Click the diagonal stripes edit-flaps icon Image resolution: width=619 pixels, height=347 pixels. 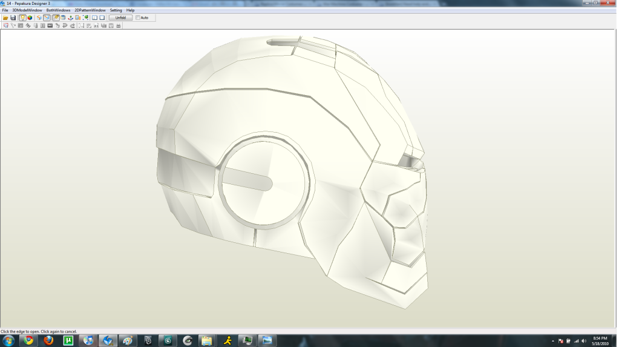pyautogui.click(x=28, y=25)
